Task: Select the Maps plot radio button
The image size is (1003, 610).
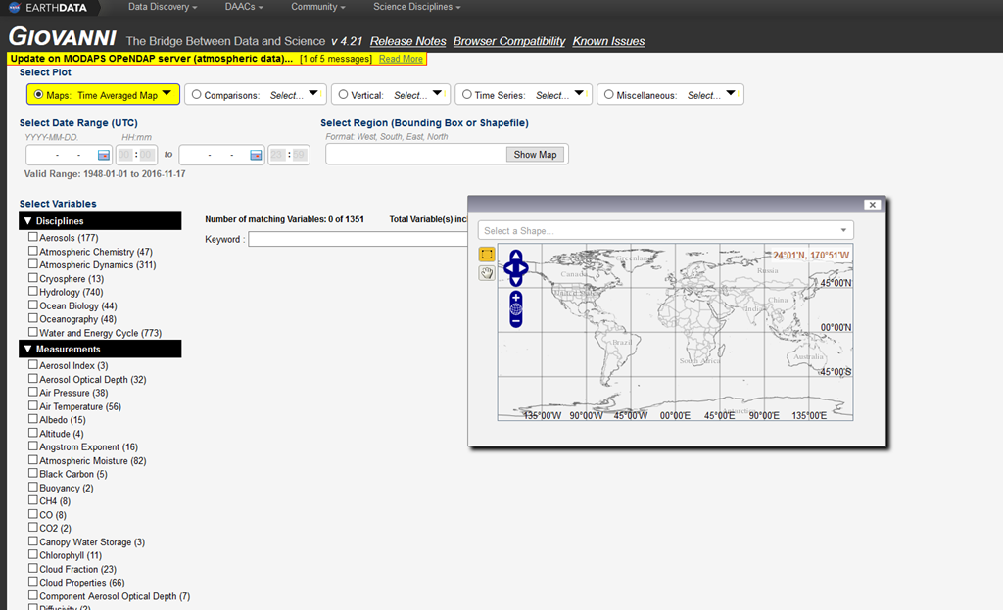Action: point(38,95)
